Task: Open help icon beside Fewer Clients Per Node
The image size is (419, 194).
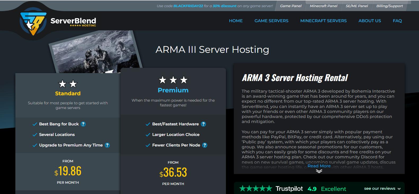Action: [205, 145]
